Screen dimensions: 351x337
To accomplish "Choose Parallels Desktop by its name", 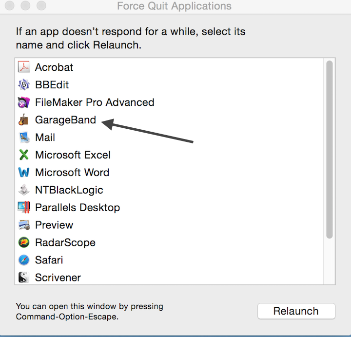I will [x=78, y=208].
